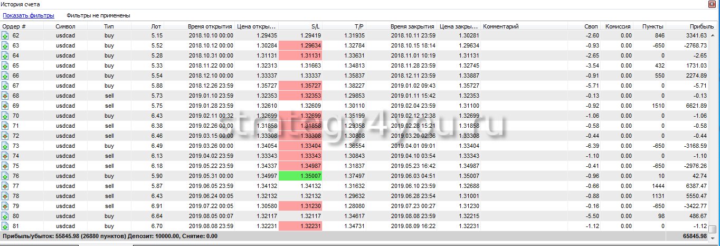
Task: Click the Время открытия column header
Action: (210, 26)
